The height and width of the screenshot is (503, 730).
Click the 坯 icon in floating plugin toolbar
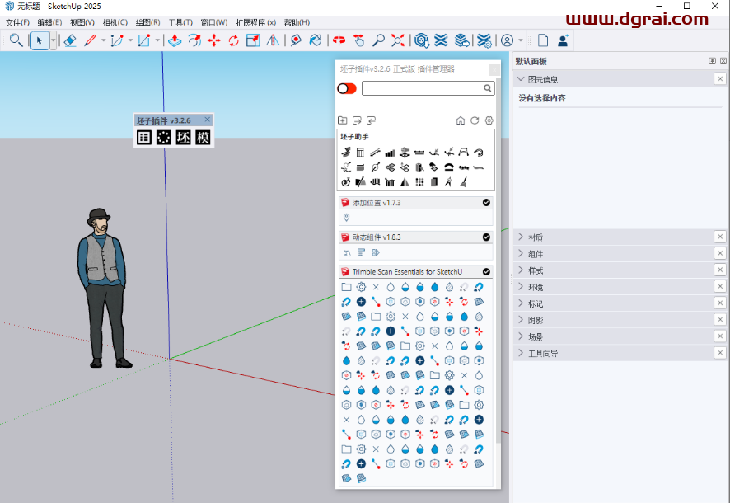pyautogui.click(x=183, y=138)
